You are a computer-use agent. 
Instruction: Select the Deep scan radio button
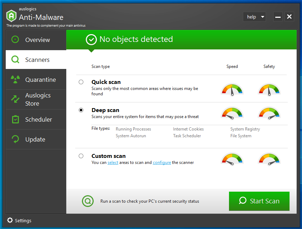click(81, 109)
